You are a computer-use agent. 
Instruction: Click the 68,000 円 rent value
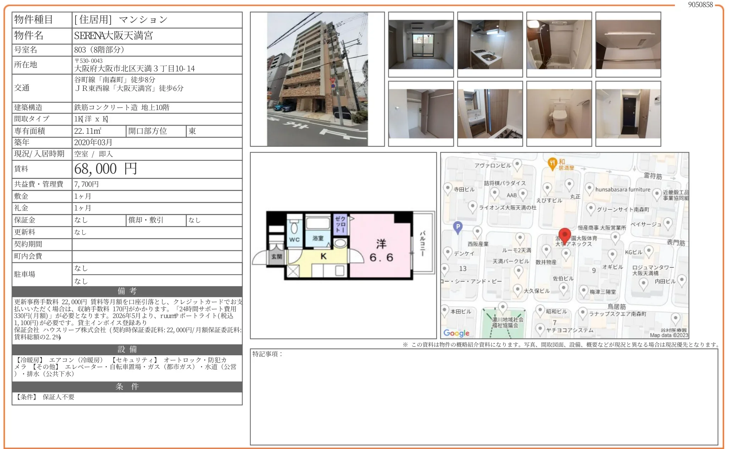(106, 169)
